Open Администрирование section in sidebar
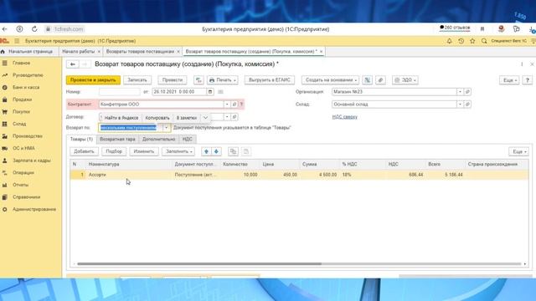 click(x=34, y=209)
